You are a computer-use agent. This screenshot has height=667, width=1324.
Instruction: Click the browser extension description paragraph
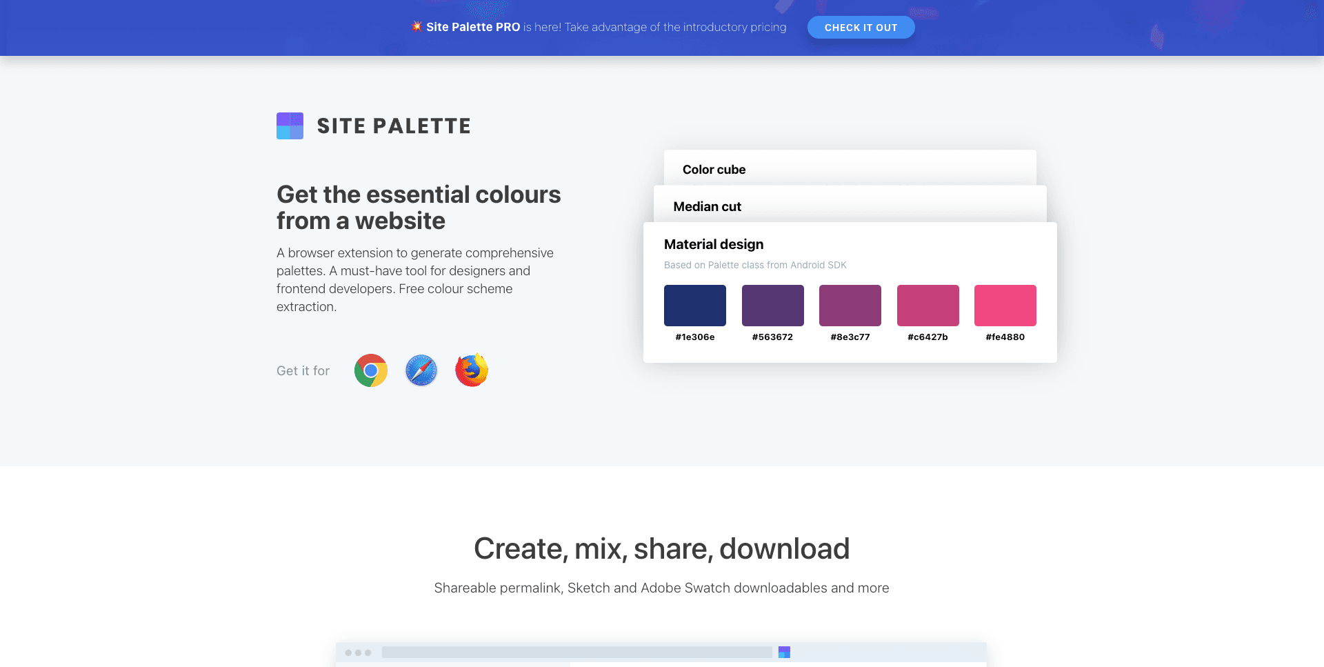[415, 280]
